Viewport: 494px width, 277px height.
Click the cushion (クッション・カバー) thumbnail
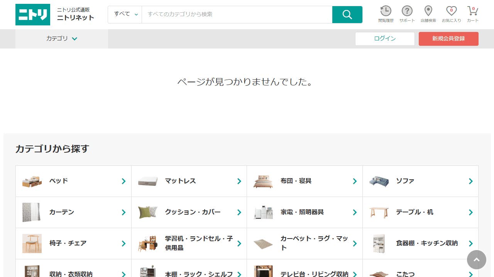pos(148,212)
